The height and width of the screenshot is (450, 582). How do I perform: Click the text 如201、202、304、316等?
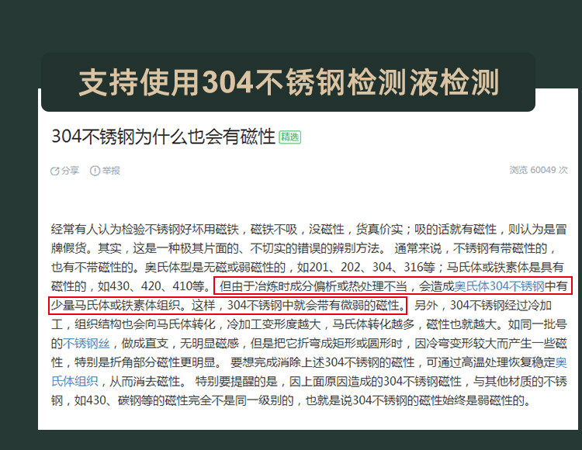tap(365, 268)
